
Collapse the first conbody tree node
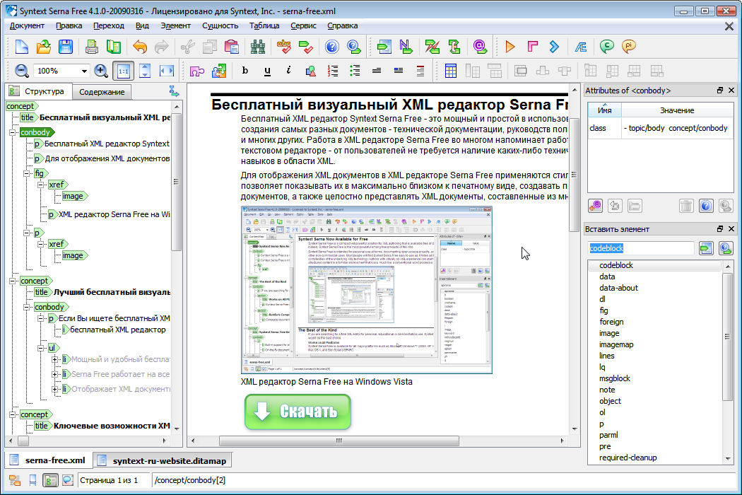(13, 132)
